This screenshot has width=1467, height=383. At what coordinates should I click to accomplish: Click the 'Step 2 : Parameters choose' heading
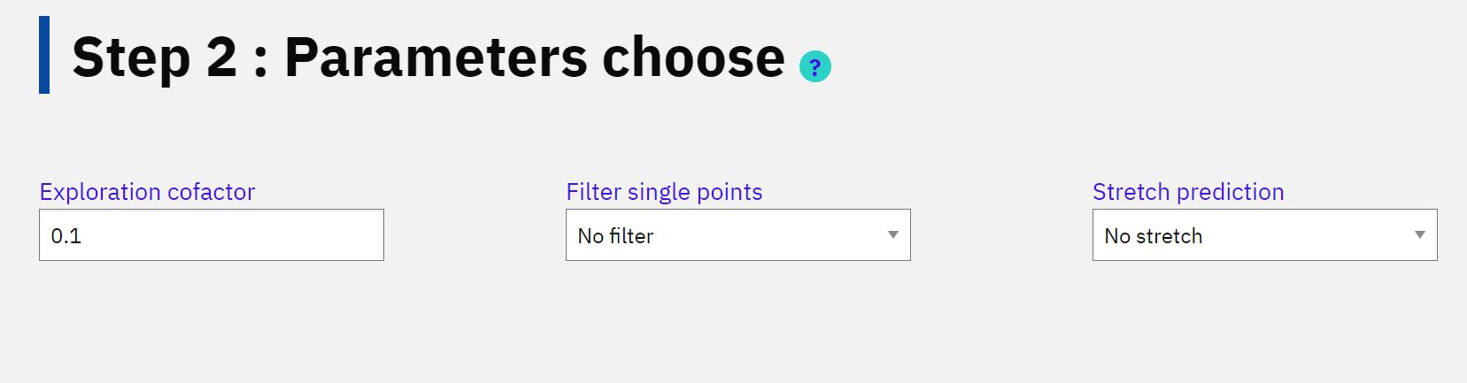point(429,57)
